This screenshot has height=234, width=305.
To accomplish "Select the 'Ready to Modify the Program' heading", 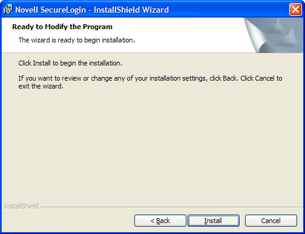I will pyautogui.click(x=62, y=27).
